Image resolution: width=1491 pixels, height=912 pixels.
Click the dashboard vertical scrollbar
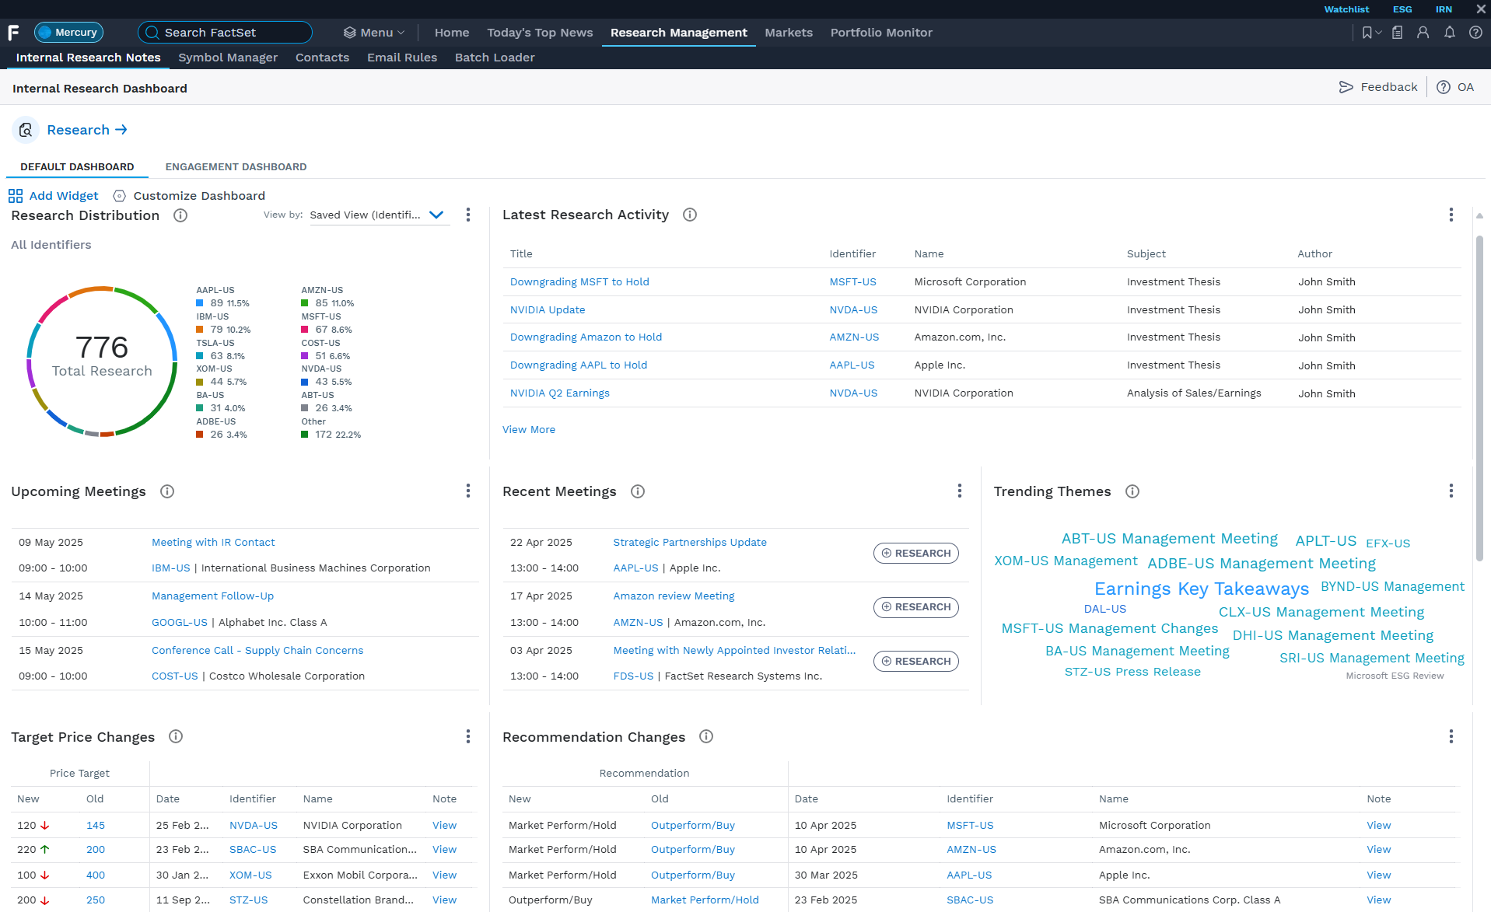[x=1479, y=397]
